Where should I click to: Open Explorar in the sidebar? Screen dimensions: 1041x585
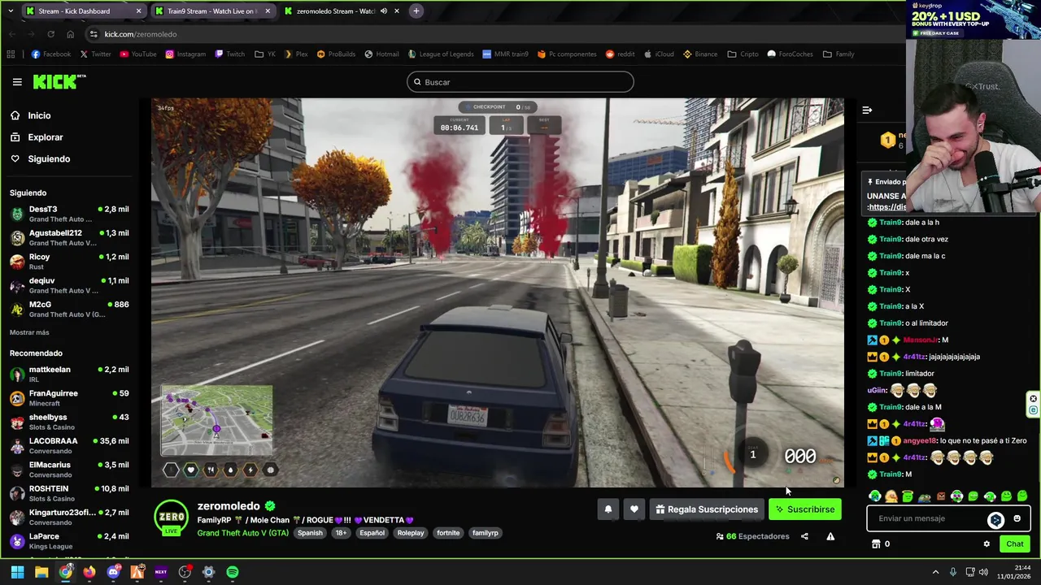37,137
